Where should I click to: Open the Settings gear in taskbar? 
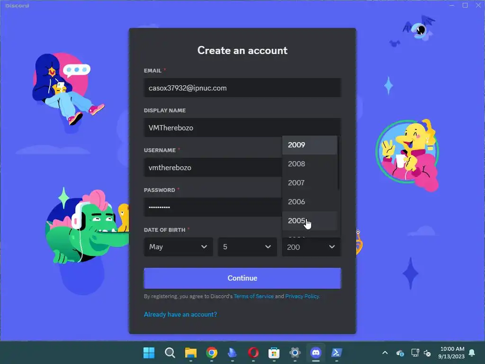[x=295, y=353]
